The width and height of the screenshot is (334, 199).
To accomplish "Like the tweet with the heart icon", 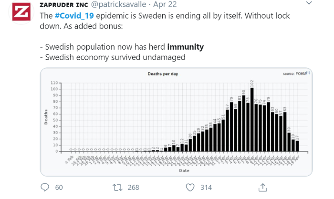I will (189, 187).
